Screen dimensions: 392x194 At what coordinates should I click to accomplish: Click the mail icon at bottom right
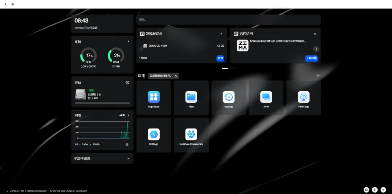tap(366, 190)
